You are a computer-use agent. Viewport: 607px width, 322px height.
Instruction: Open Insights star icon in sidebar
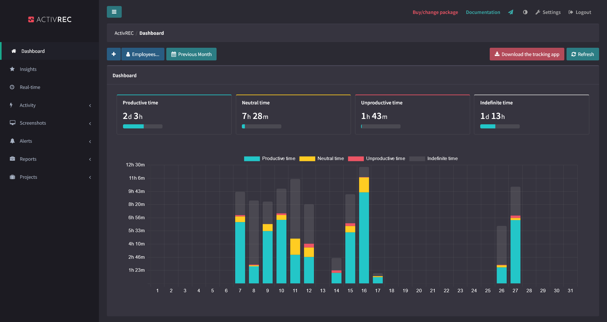pyautogui.click(x=12, y=69)
